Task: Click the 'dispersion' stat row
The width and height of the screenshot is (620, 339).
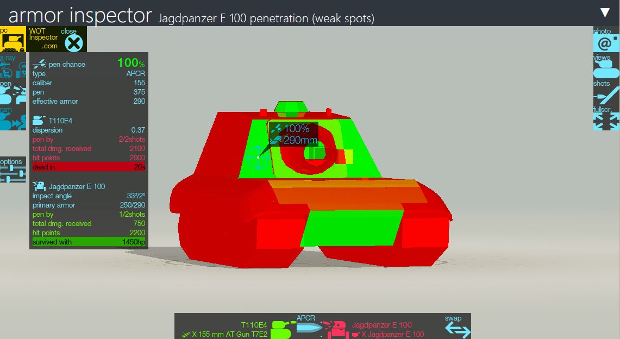Action: 89,130
